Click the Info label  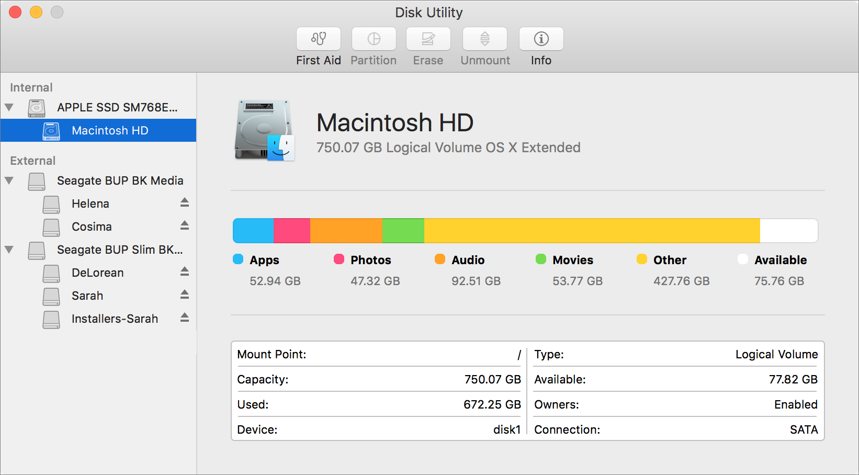pyautogui.click(x=541, y=60)
